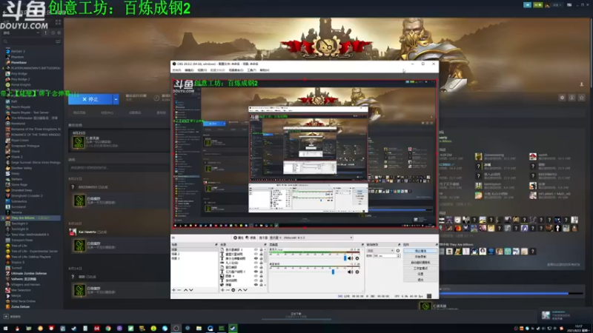Open Steam library filter options icon
Image resolution: width=593 pixels, height=333 pixels.
click(58, 41)
